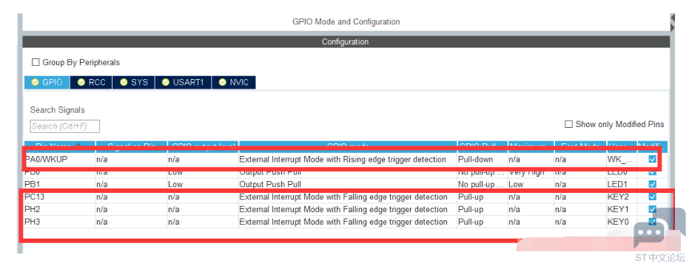Viewport: 692px width, 269px height.
Task: Click the green check icon on GPIO tab
Action: [36, 83]
